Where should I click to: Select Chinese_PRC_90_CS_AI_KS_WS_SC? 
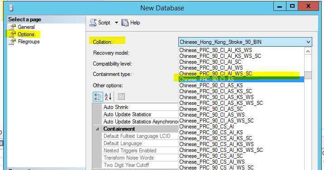point(241,150)
